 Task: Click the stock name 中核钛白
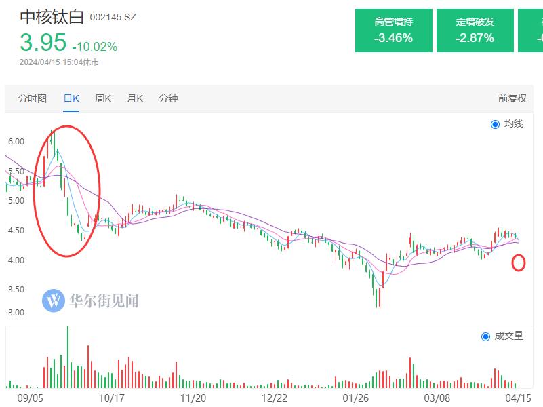pyautogui.click(x=52, y=17)
